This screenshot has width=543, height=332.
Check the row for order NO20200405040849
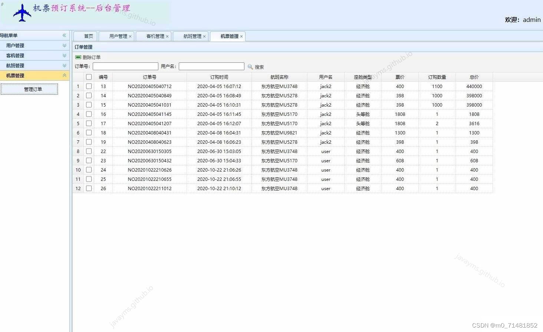coord(89,95)
